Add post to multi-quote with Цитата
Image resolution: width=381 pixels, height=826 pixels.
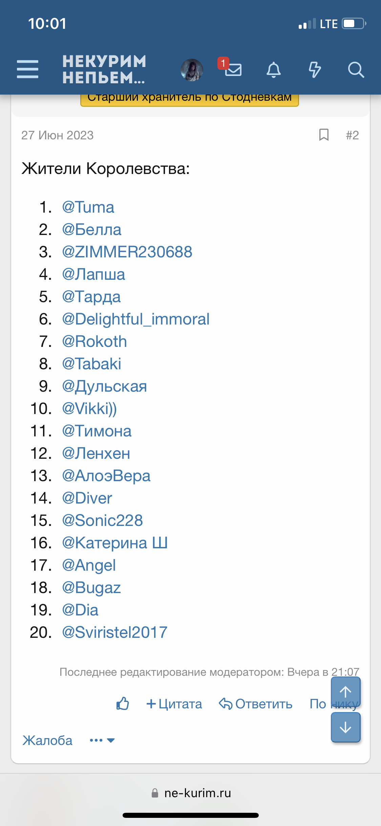174,704
